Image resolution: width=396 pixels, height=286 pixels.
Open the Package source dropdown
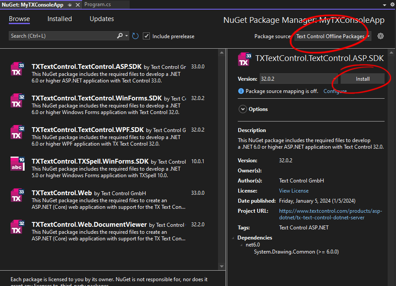(x=333, y=36)
